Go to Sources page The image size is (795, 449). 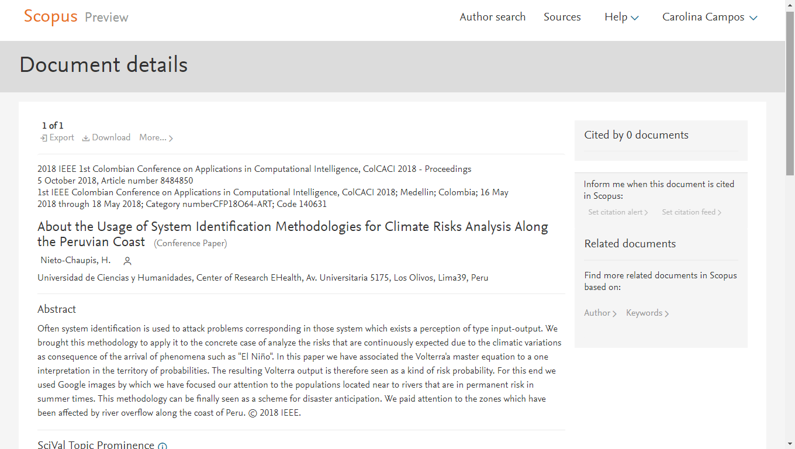point(562,17)
